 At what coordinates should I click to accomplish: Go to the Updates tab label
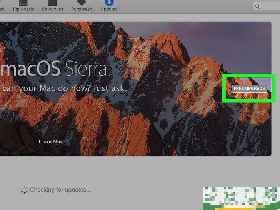click(109, 9)
